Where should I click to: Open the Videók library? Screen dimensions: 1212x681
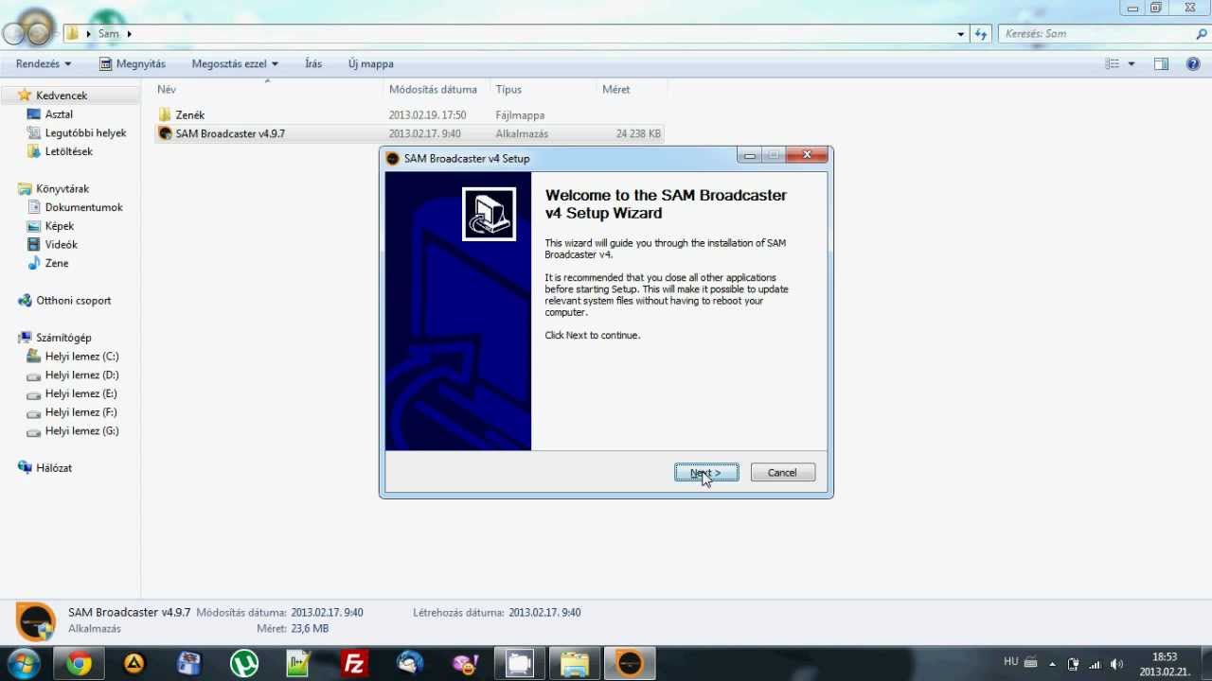pos(61,245)
